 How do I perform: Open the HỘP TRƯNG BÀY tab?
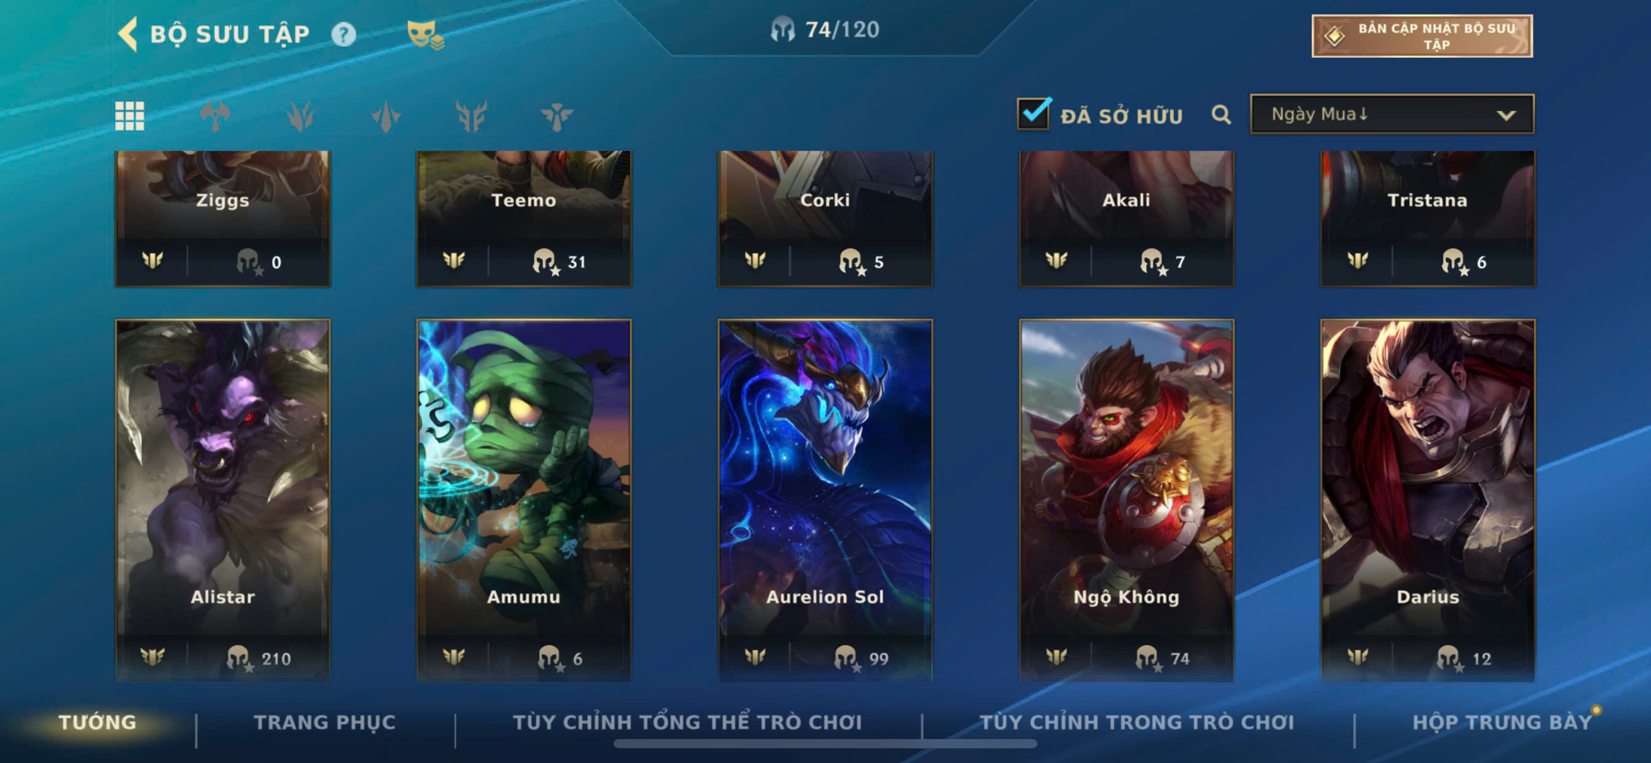click(1502, 722)
